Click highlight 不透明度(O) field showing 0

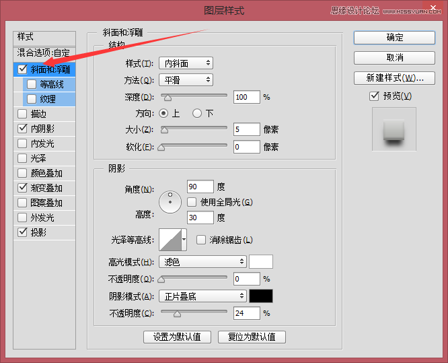pos(247,279)
